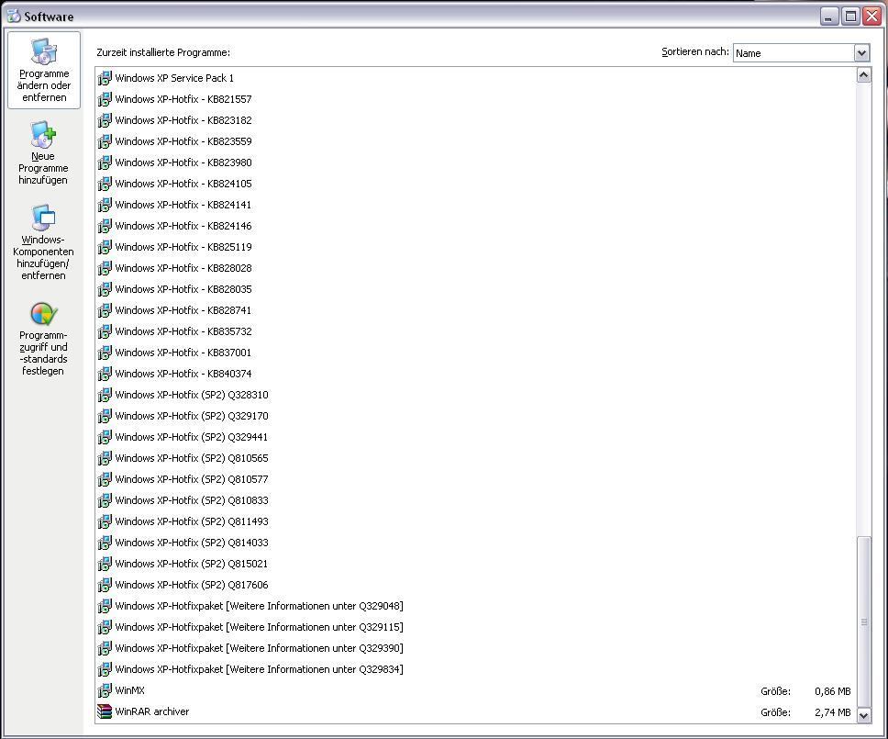This screenshot has width=888, height=739.
Task: Click the scrollbar up arrow
Action: pos(863,74)
